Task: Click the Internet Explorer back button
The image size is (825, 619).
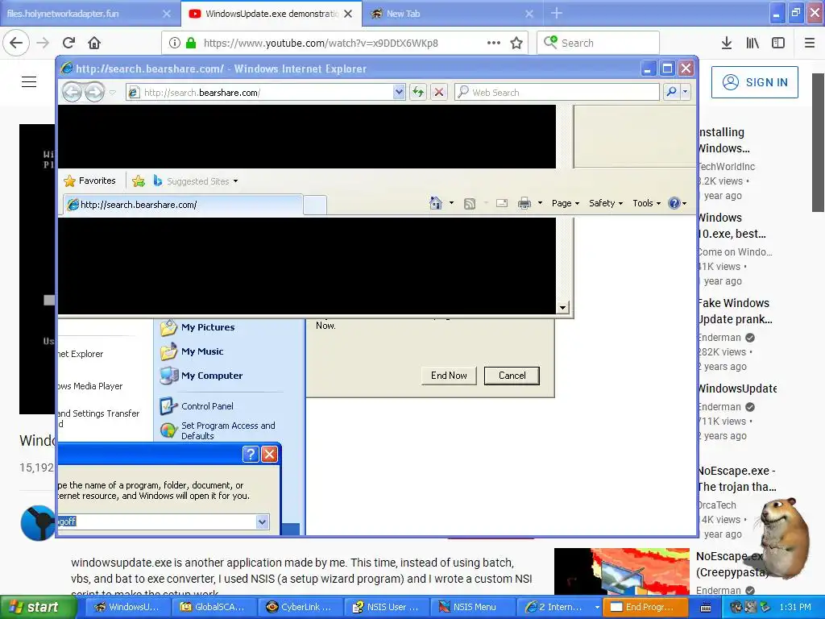Action: pos(72,92)
